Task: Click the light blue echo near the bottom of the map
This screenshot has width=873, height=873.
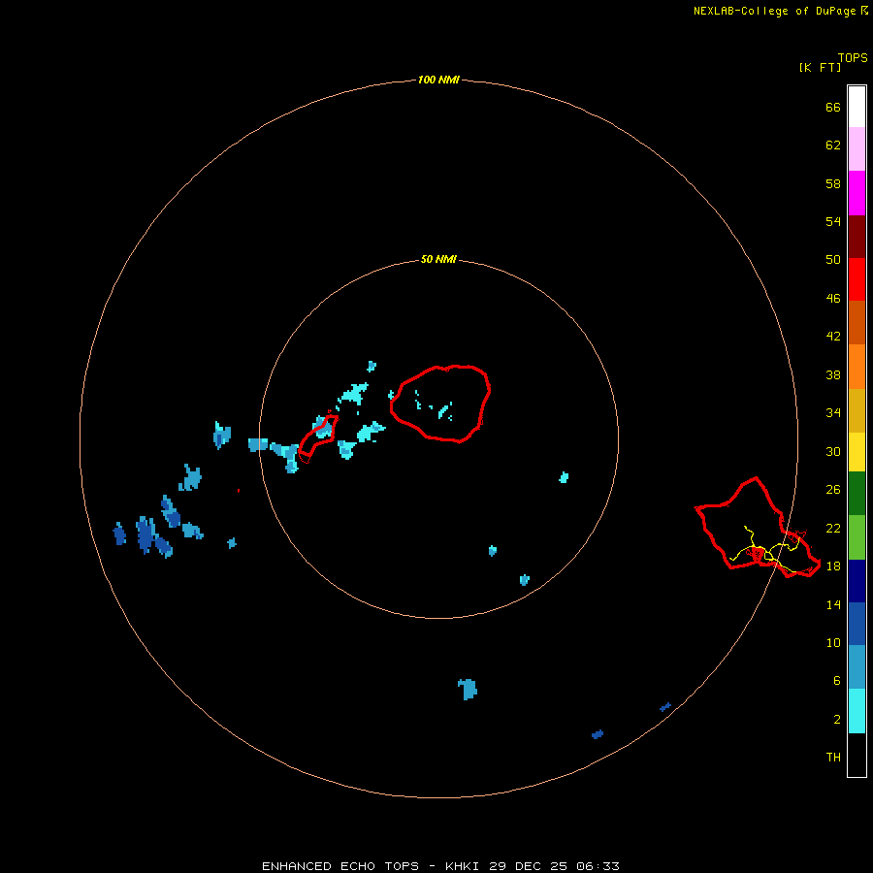Action: [x=468, y=690]
